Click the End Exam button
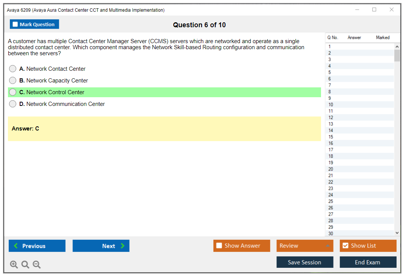 tap(368, 262)
